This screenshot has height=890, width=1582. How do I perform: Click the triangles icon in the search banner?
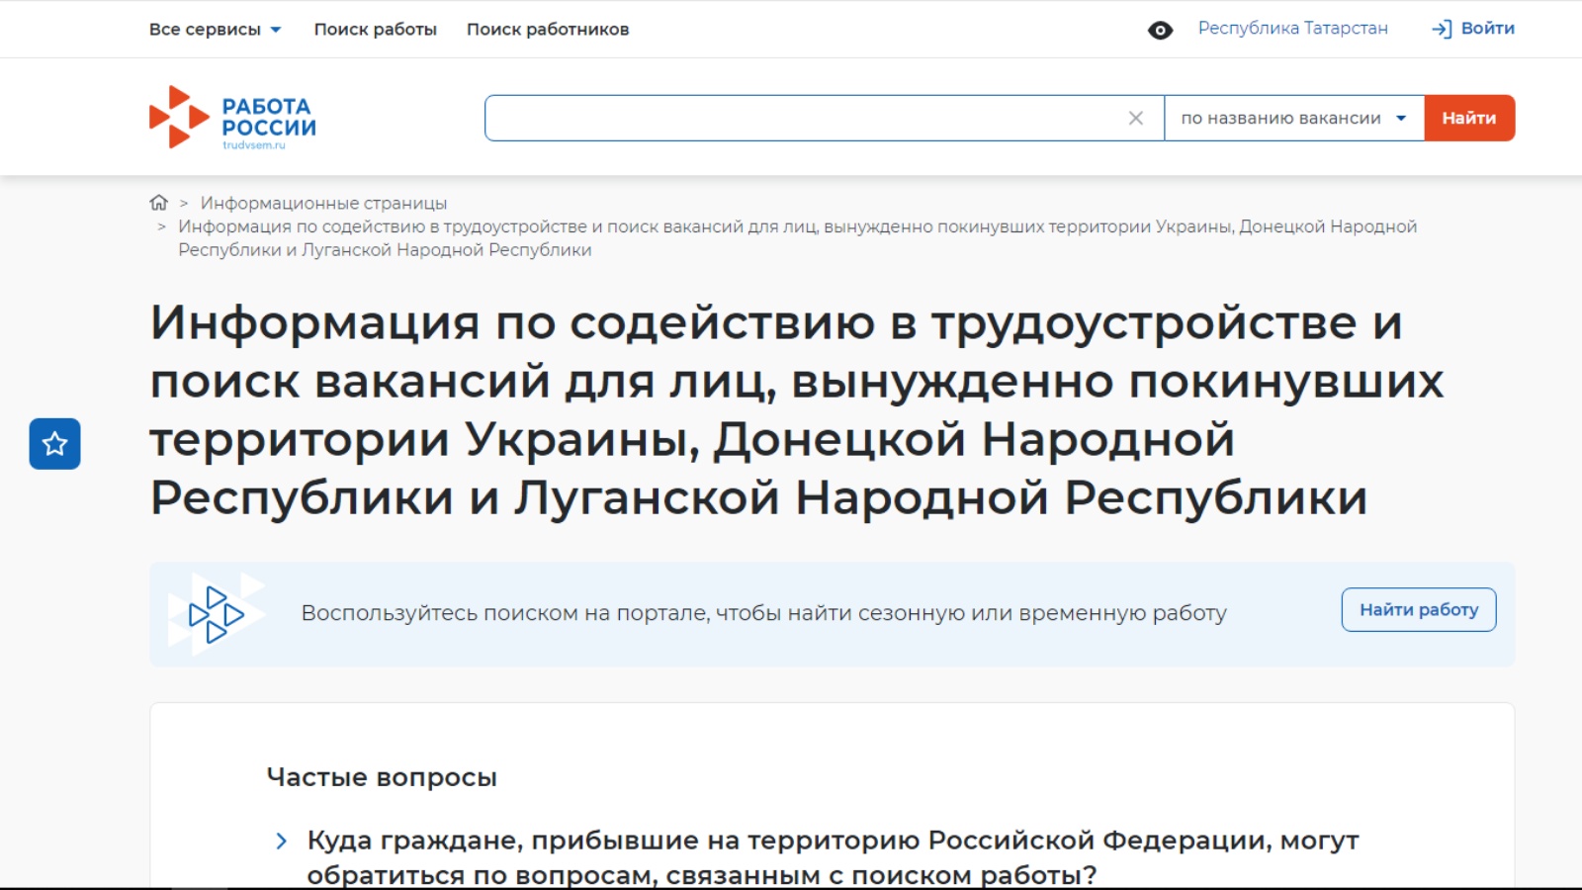[217, 614]
